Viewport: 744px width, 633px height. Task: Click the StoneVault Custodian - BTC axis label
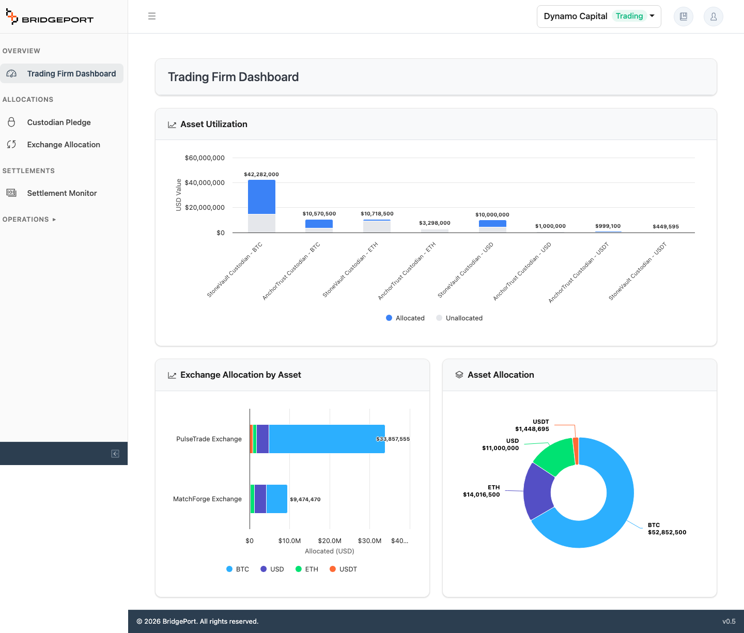pos(235,270)
